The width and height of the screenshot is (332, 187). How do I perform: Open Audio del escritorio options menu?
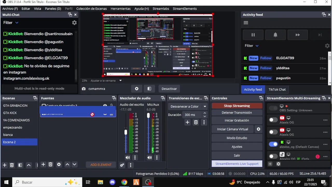point(135,157)
